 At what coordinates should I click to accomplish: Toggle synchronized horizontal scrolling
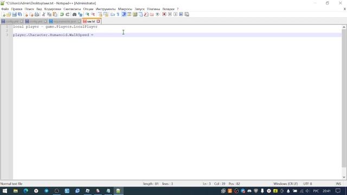tap(106, 15)
